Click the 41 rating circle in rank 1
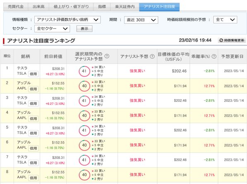The image size is (247, 184). pos(84,71)
